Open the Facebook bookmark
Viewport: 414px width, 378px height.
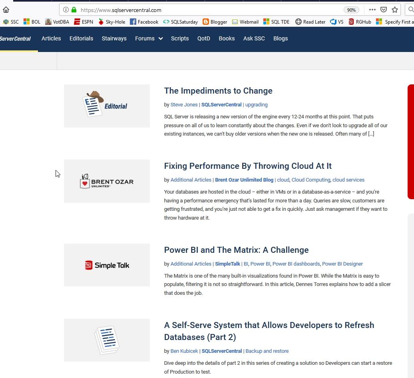coord(144,22)
